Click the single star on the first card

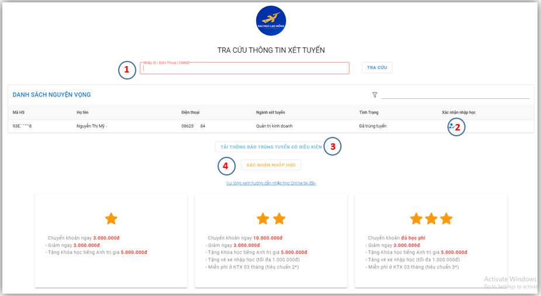coord(111,219)
